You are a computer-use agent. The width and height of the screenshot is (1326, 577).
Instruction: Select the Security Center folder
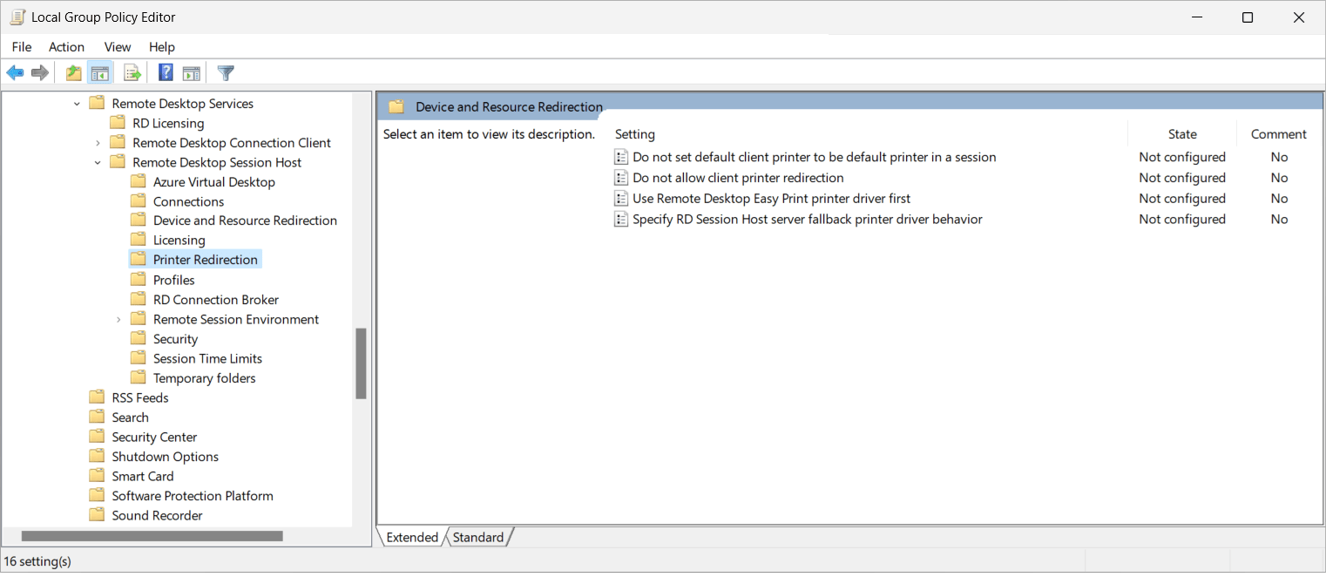pyautogui.click(x=153, y=436)
